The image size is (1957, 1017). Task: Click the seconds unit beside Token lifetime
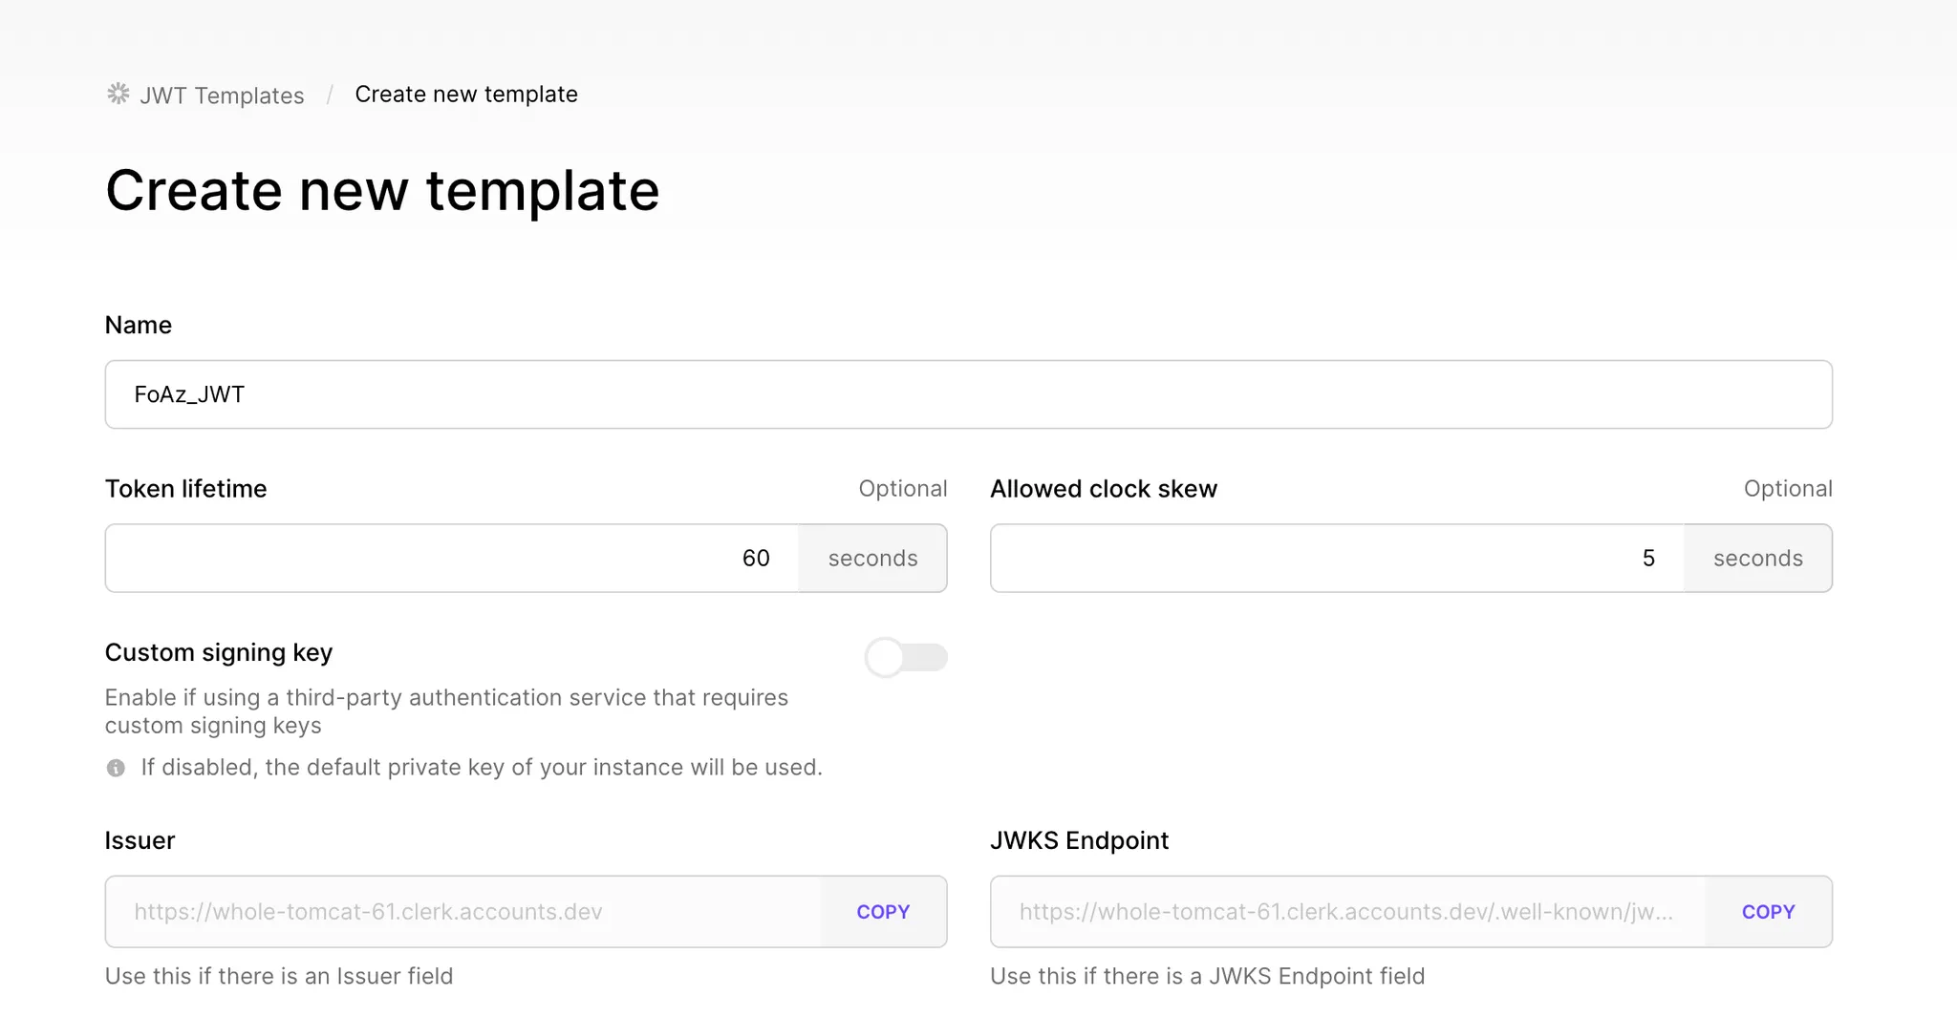[871, 558]
